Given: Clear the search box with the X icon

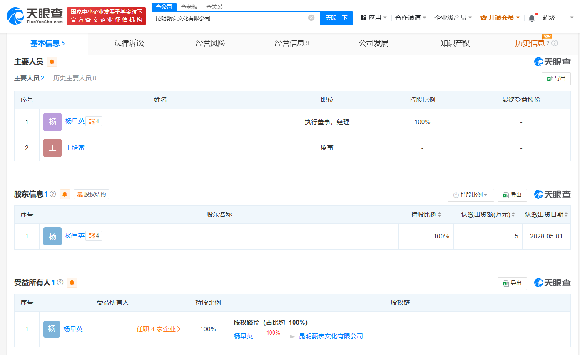Looking at the screenshot, I should 311,18.
